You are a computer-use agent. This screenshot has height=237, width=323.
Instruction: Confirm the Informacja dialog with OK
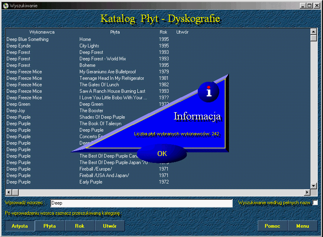click(x=162, y=154)
